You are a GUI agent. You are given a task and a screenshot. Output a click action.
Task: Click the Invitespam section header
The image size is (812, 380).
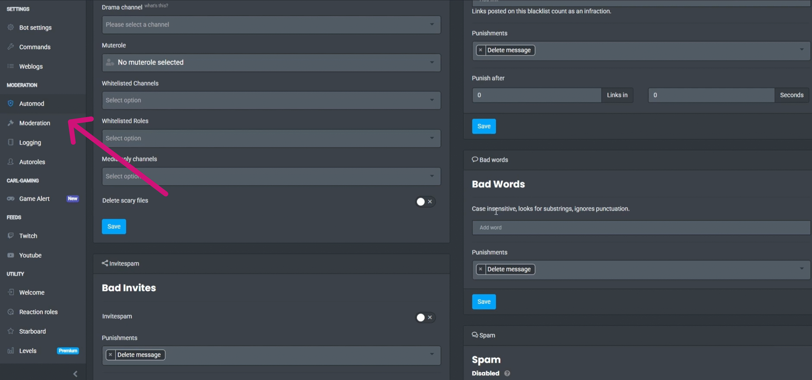121,263
